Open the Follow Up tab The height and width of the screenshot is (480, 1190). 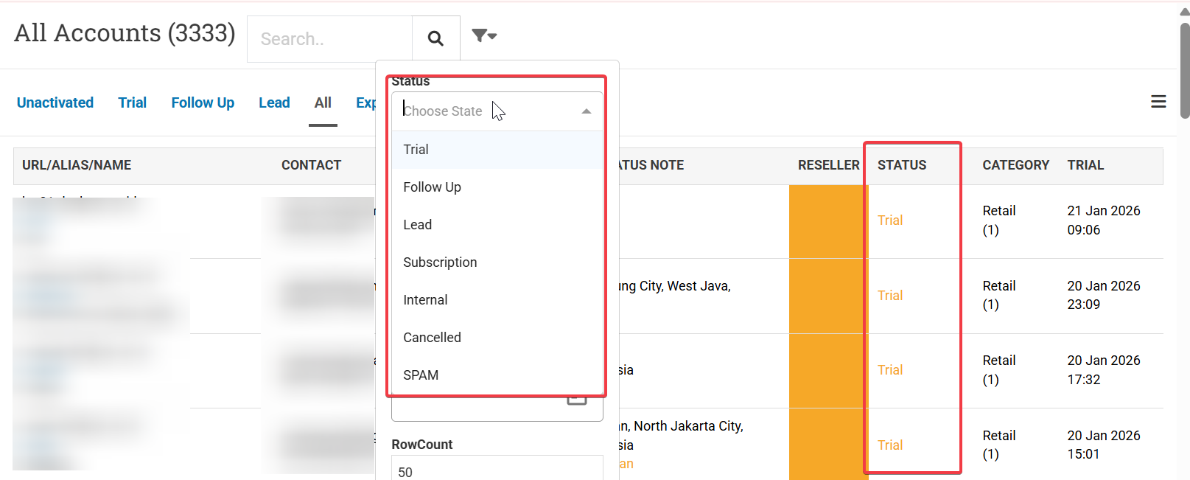203,102
